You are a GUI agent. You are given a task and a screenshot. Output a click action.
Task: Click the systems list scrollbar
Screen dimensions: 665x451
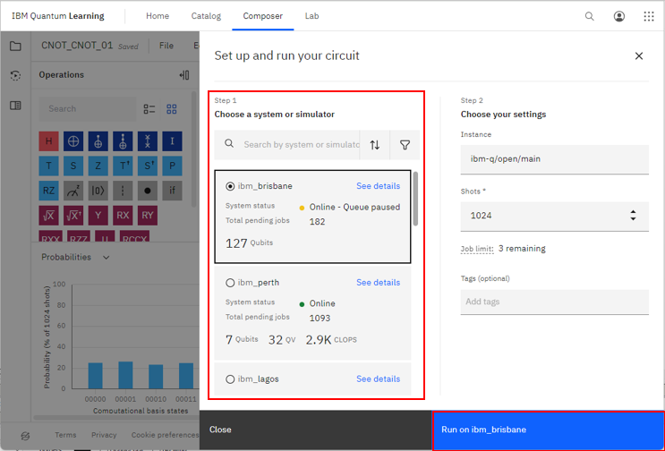coord(415,199)
